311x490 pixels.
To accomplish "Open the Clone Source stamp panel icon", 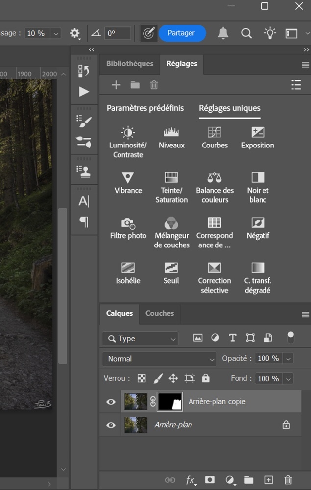I will (84, 171).
